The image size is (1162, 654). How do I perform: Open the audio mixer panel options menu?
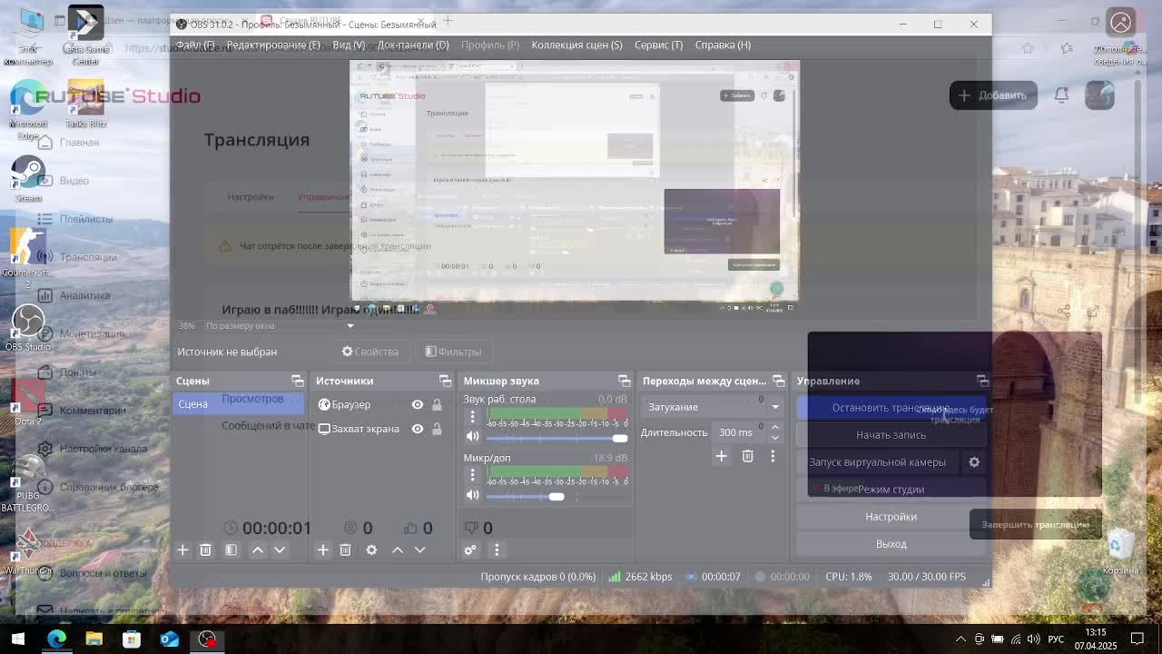(x=497, y=550)
